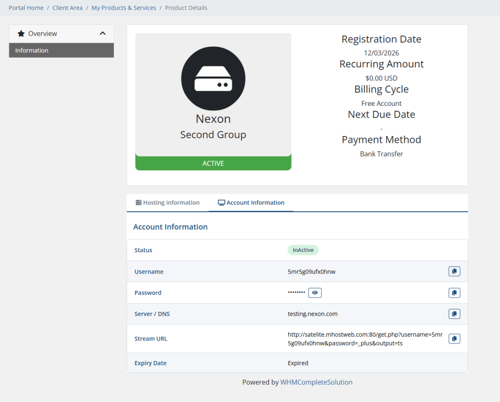Image resolution: width=500 pixels, height=402 pixels.
Task: Navigate to Portal Home via breadcrumb
Action: pyautogui.click(x=26, y=7)
